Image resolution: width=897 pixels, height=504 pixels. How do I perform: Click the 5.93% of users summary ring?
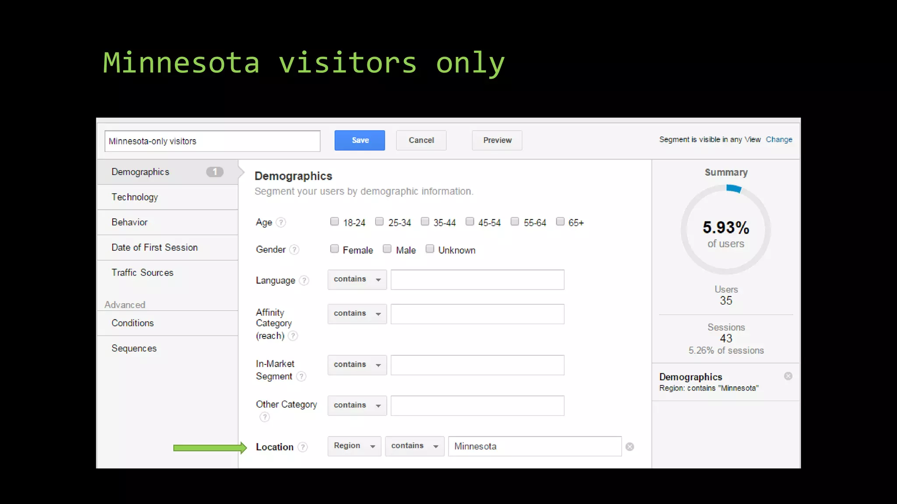click(726, 230)
